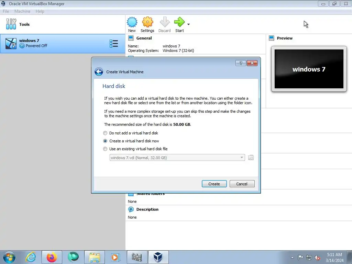This screenshot has height=264, width=352.
Task: Close the Create Virtual Machine dialog
Action: 252,63
